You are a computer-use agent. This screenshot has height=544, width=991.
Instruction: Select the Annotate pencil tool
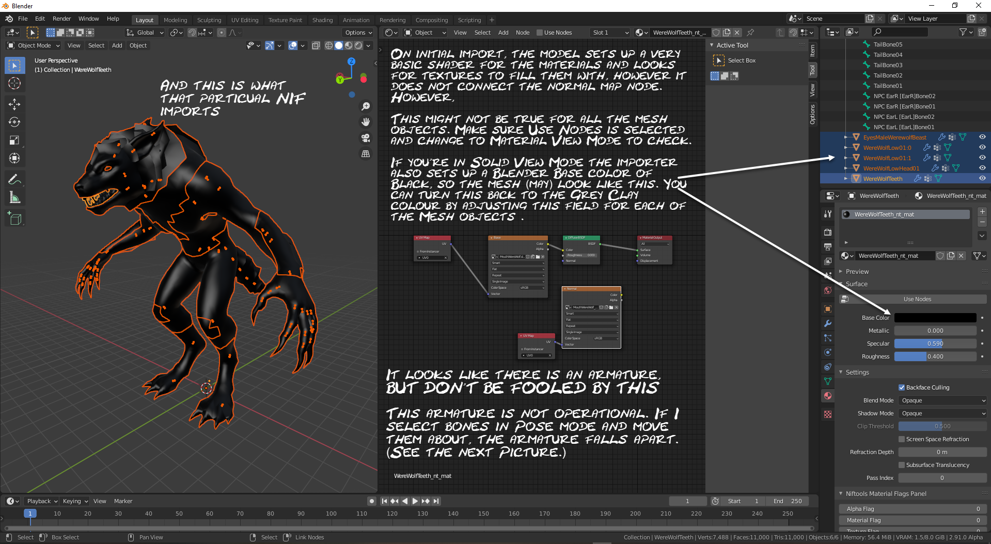coord(14,179)
